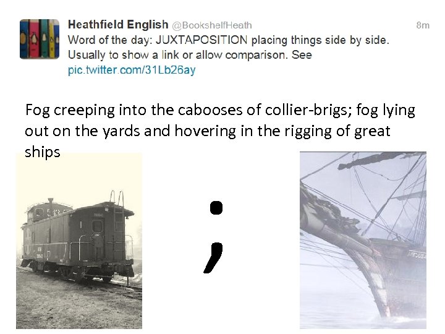Viewport: 445px width, 334px height.
Task: Click the word JUXTAPOSITION in the tweet
Action: coord(201,40)
